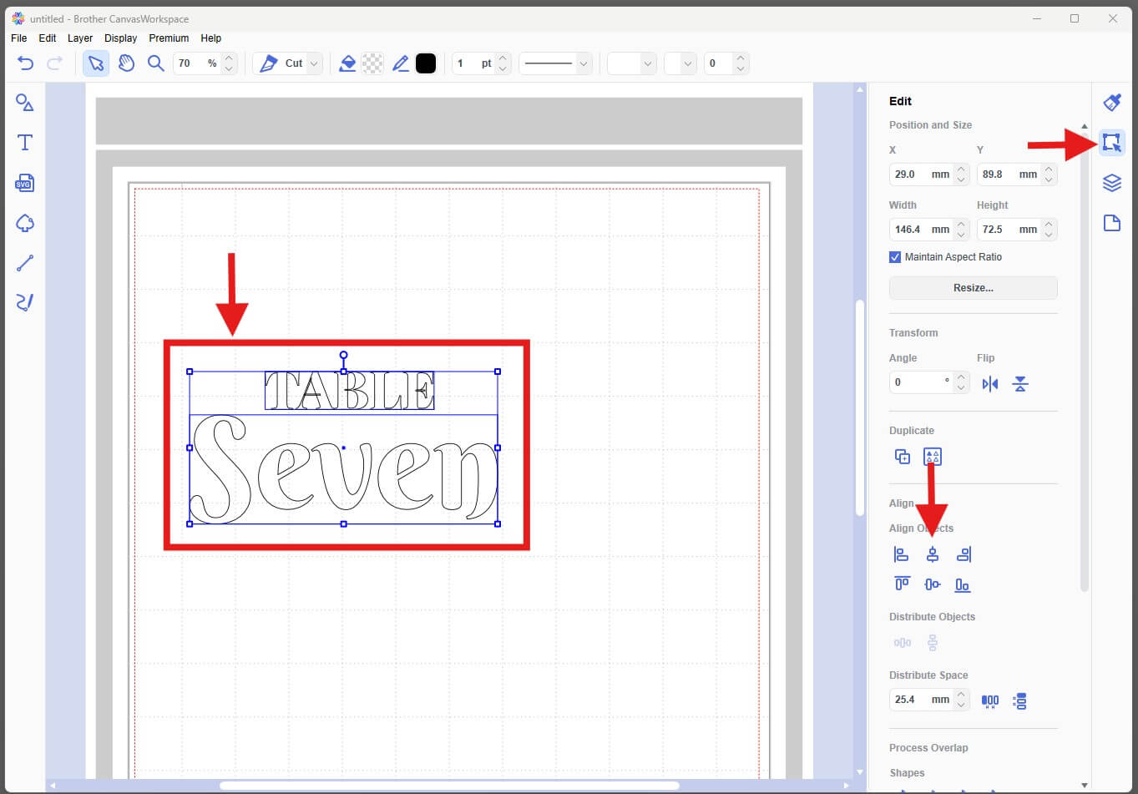Increase zoom percent with up stepper
The image size is (1138, 794).
[x=230, y=58]
